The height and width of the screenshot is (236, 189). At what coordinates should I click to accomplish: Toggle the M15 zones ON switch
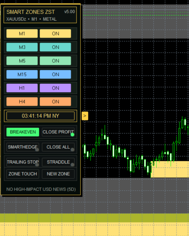56,74
